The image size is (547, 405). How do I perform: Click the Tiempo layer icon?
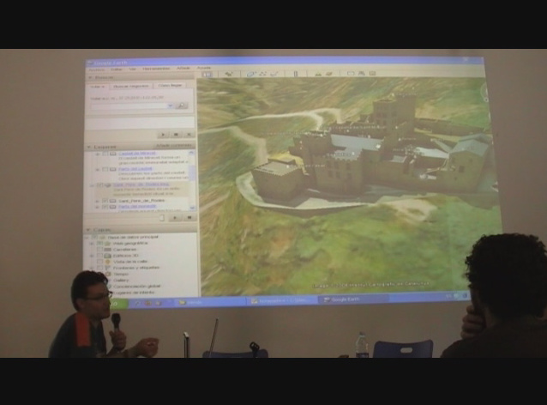[108, 275]
